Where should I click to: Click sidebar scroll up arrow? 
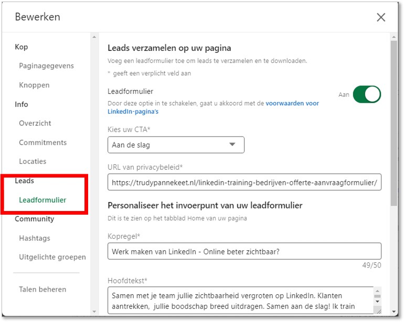point(94,37)
